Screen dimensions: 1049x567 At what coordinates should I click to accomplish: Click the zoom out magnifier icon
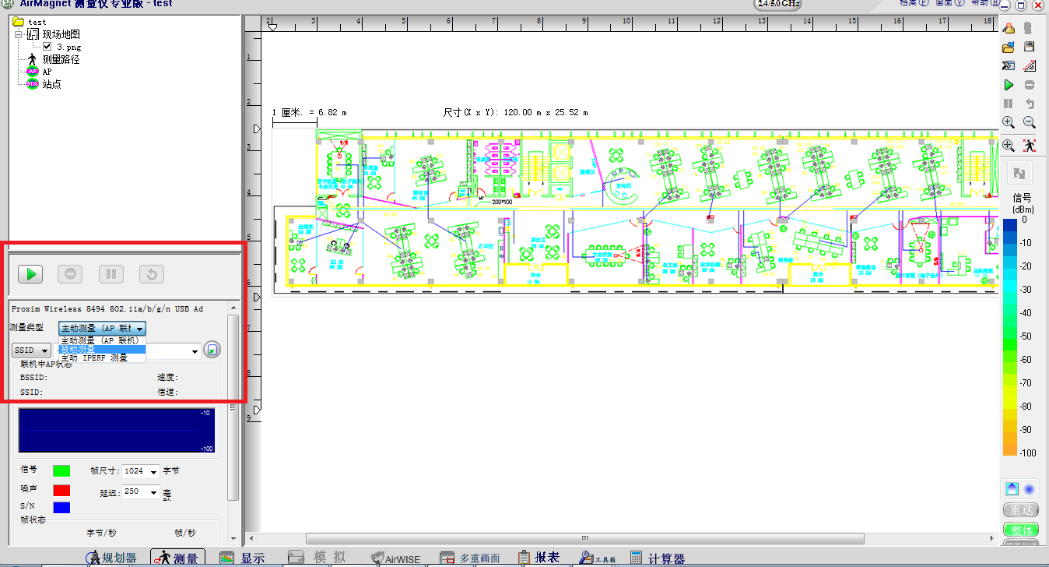pos(1029,122)
